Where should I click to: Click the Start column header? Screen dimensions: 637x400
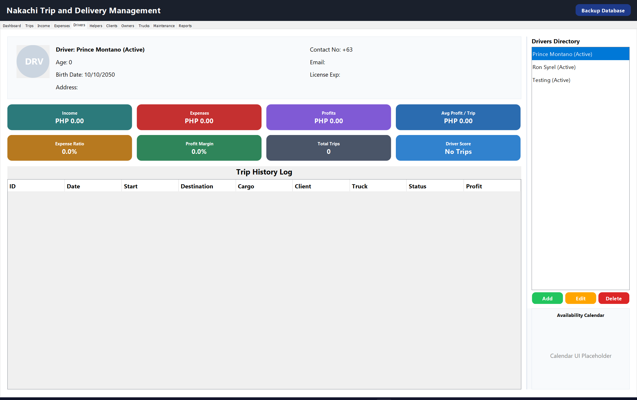[x=150, y=186]
